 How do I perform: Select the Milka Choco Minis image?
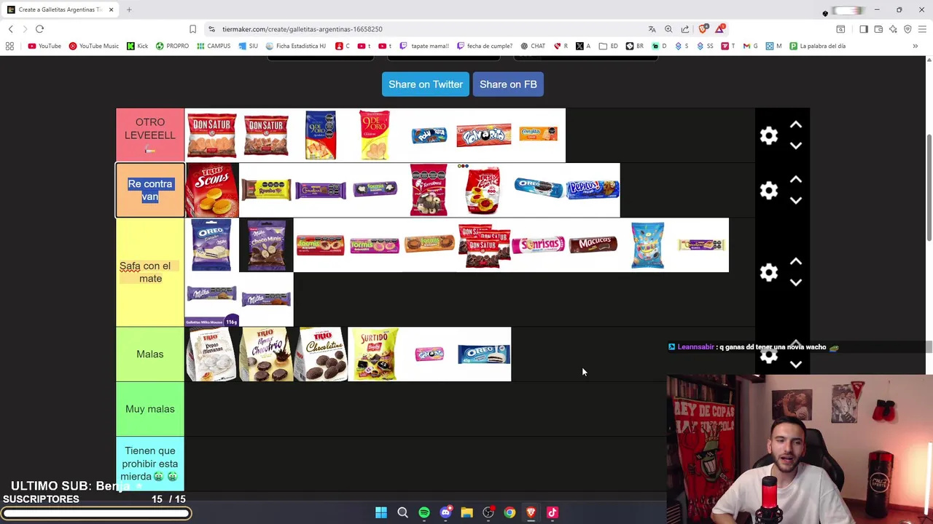(x=266, y=245)
